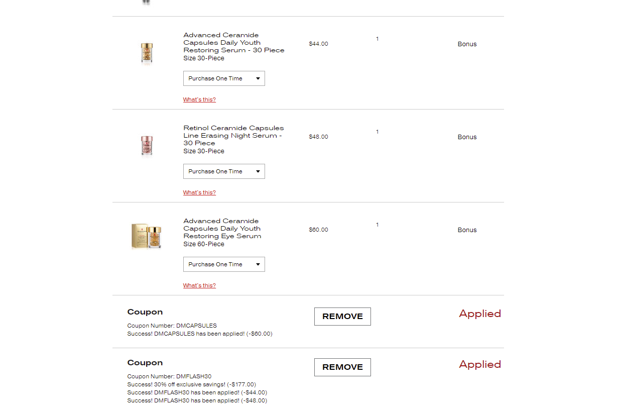Select quantity 1 for the $60.00 eye serum
Viewport: 622px width, 412px height.
click(378, 225)
